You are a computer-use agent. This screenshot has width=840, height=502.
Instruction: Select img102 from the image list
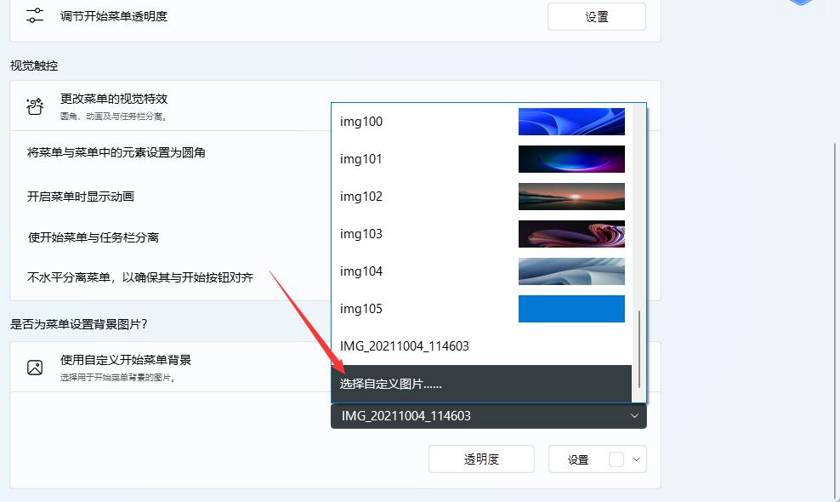click(x=481, y=197)
